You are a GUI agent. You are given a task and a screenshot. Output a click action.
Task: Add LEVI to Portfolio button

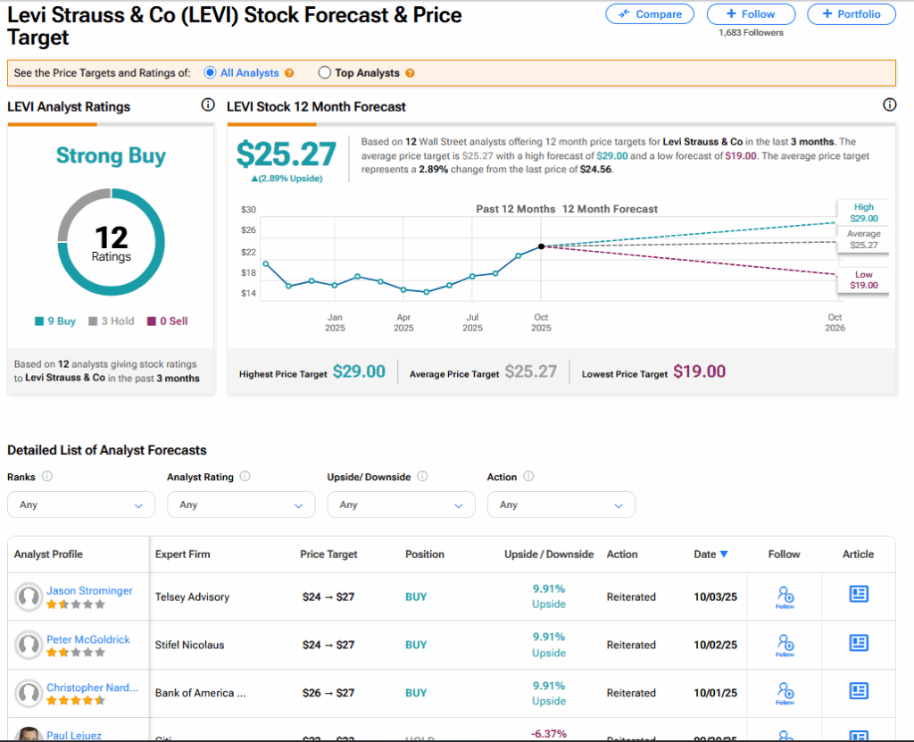[851, 14]
